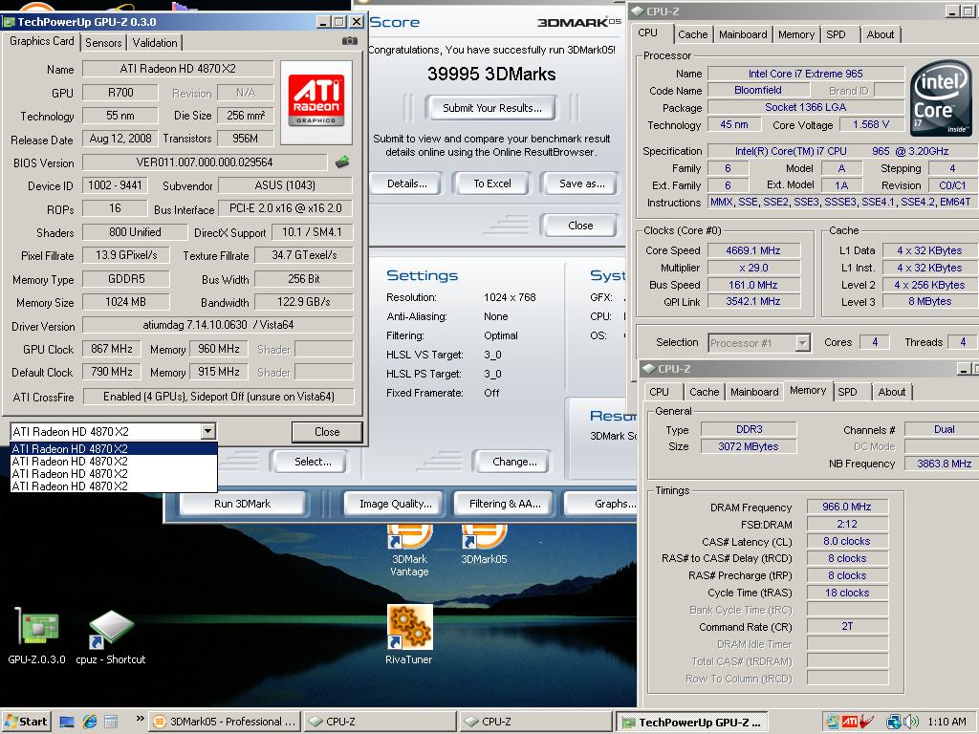Screen dimensions: 979x734
Task: Click the GPU-Z screenshot camera icon
Action: 350,41
